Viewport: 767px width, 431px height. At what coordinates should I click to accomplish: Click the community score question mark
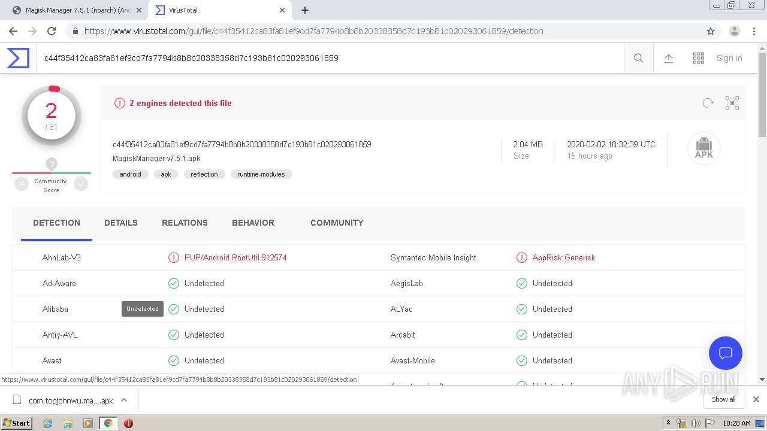click(x=52, y=164)
